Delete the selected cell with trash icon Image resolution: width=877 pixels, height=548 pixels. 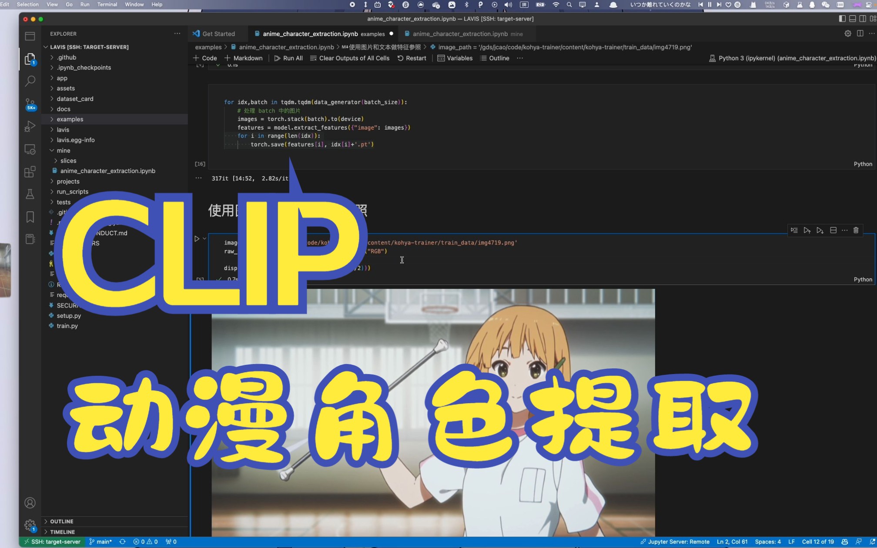(x=856, y=230)
